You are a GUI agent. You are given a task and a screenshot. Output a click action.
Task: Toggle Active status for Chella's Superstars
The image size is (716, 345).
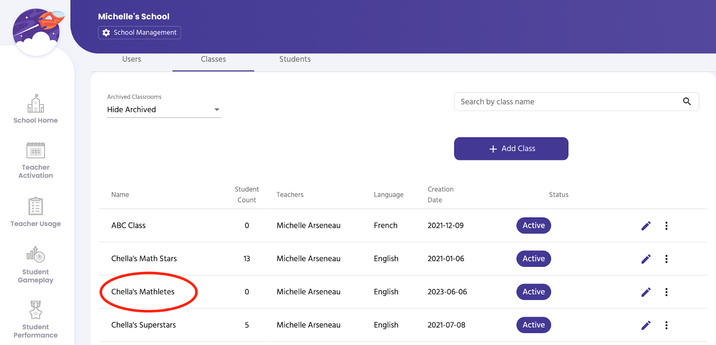pyautogui.click(x=533, y=325)
